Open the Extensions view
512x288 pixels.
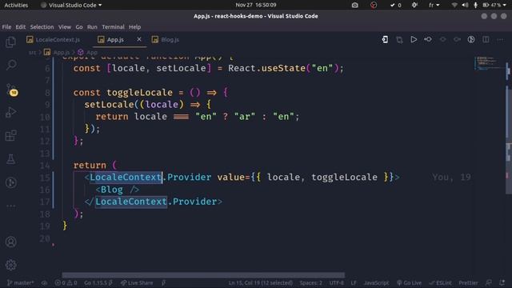(x=10, y=135)
